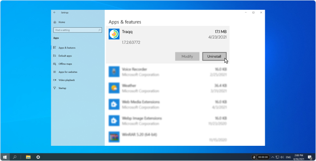Focus the Find a setting search box
The image size is (316, 161).
point(77,30)
